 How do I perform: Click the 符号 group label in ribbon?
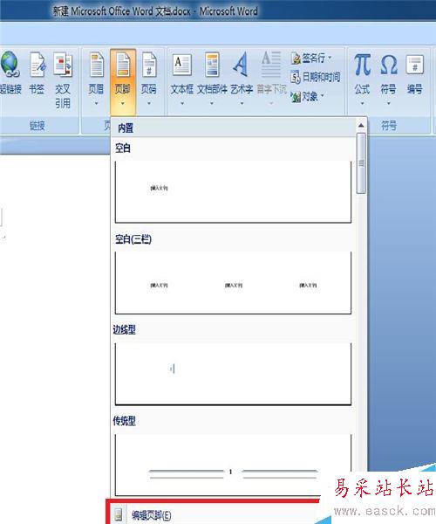pyautogui.click(x=389, y=126)
